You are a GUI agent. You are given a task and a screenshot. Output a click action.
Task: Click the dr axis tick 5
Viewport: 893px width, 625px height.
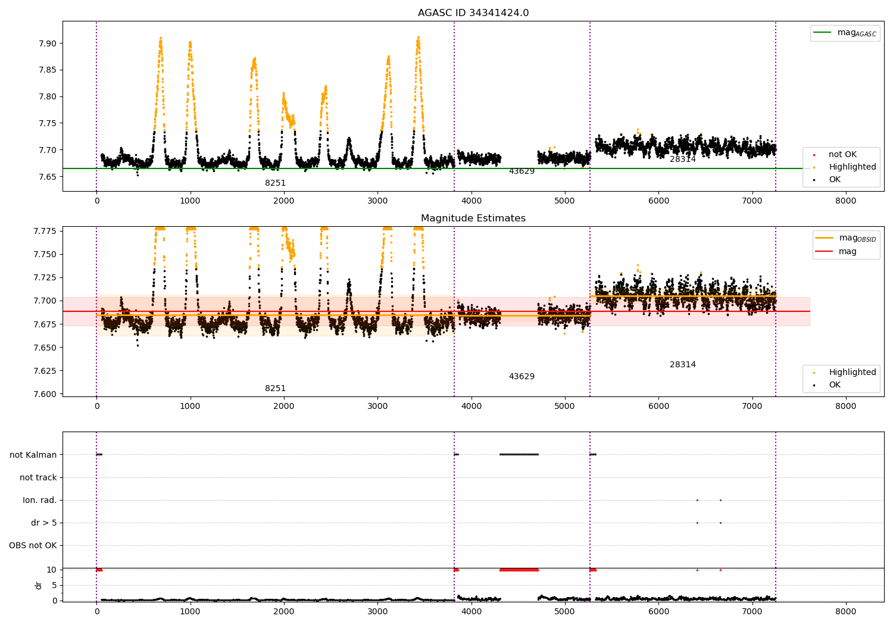tap(54, 585)
